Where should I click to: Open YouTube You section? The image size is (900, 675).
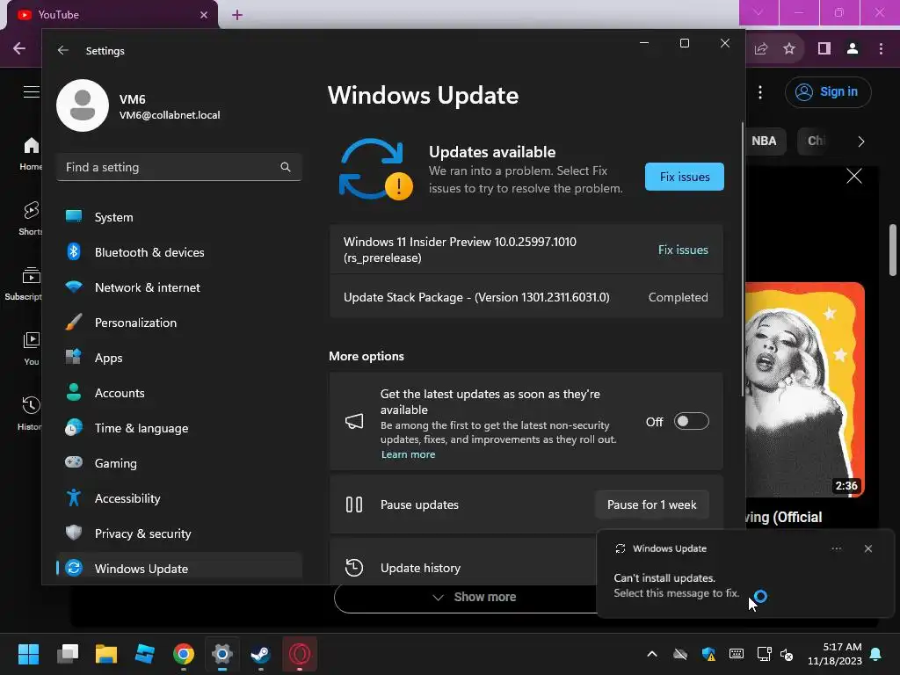[31, 348]
